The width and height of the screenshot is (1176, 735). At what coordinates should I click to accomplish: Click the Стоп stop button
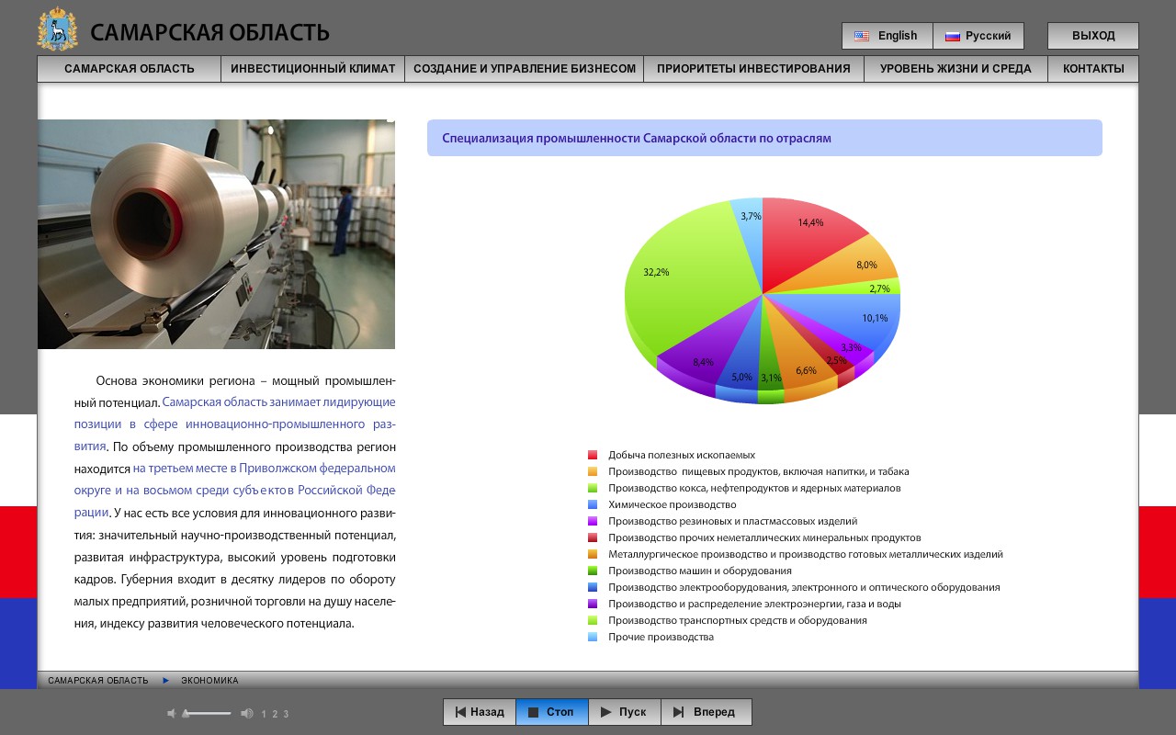click(x=552, y=712)
